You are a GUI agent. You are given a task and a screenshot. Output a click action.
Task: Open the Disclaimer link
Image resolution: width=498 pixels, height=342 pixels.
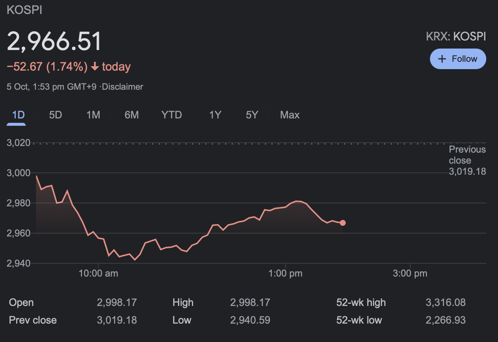coord(122,87)
